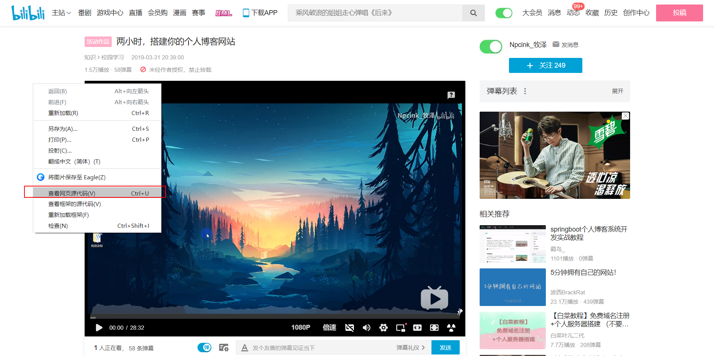Expand the 主站 dropdown menu

(61, 13)
